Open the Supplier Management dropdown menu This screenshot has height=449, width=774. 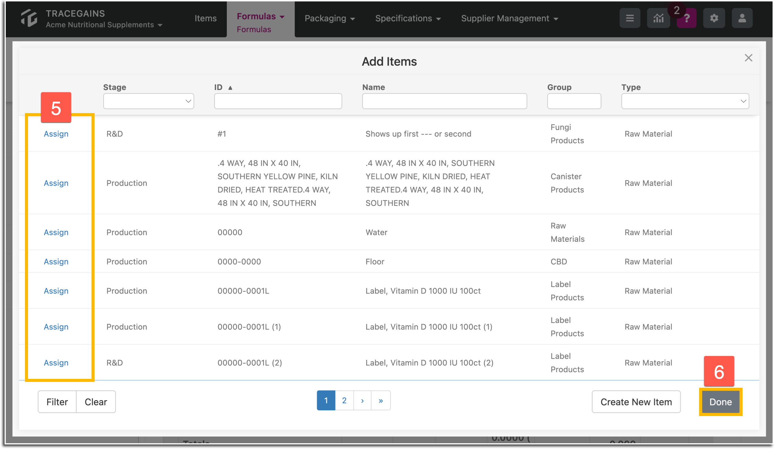pyautogui.click(x=509, y=18)
